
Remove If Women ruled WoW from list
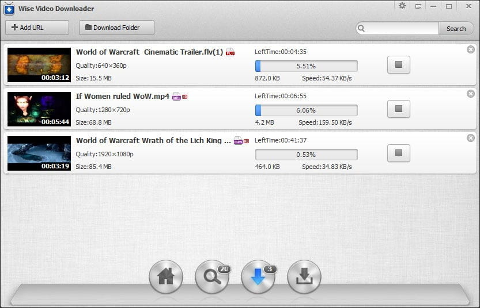click(471, 94)
